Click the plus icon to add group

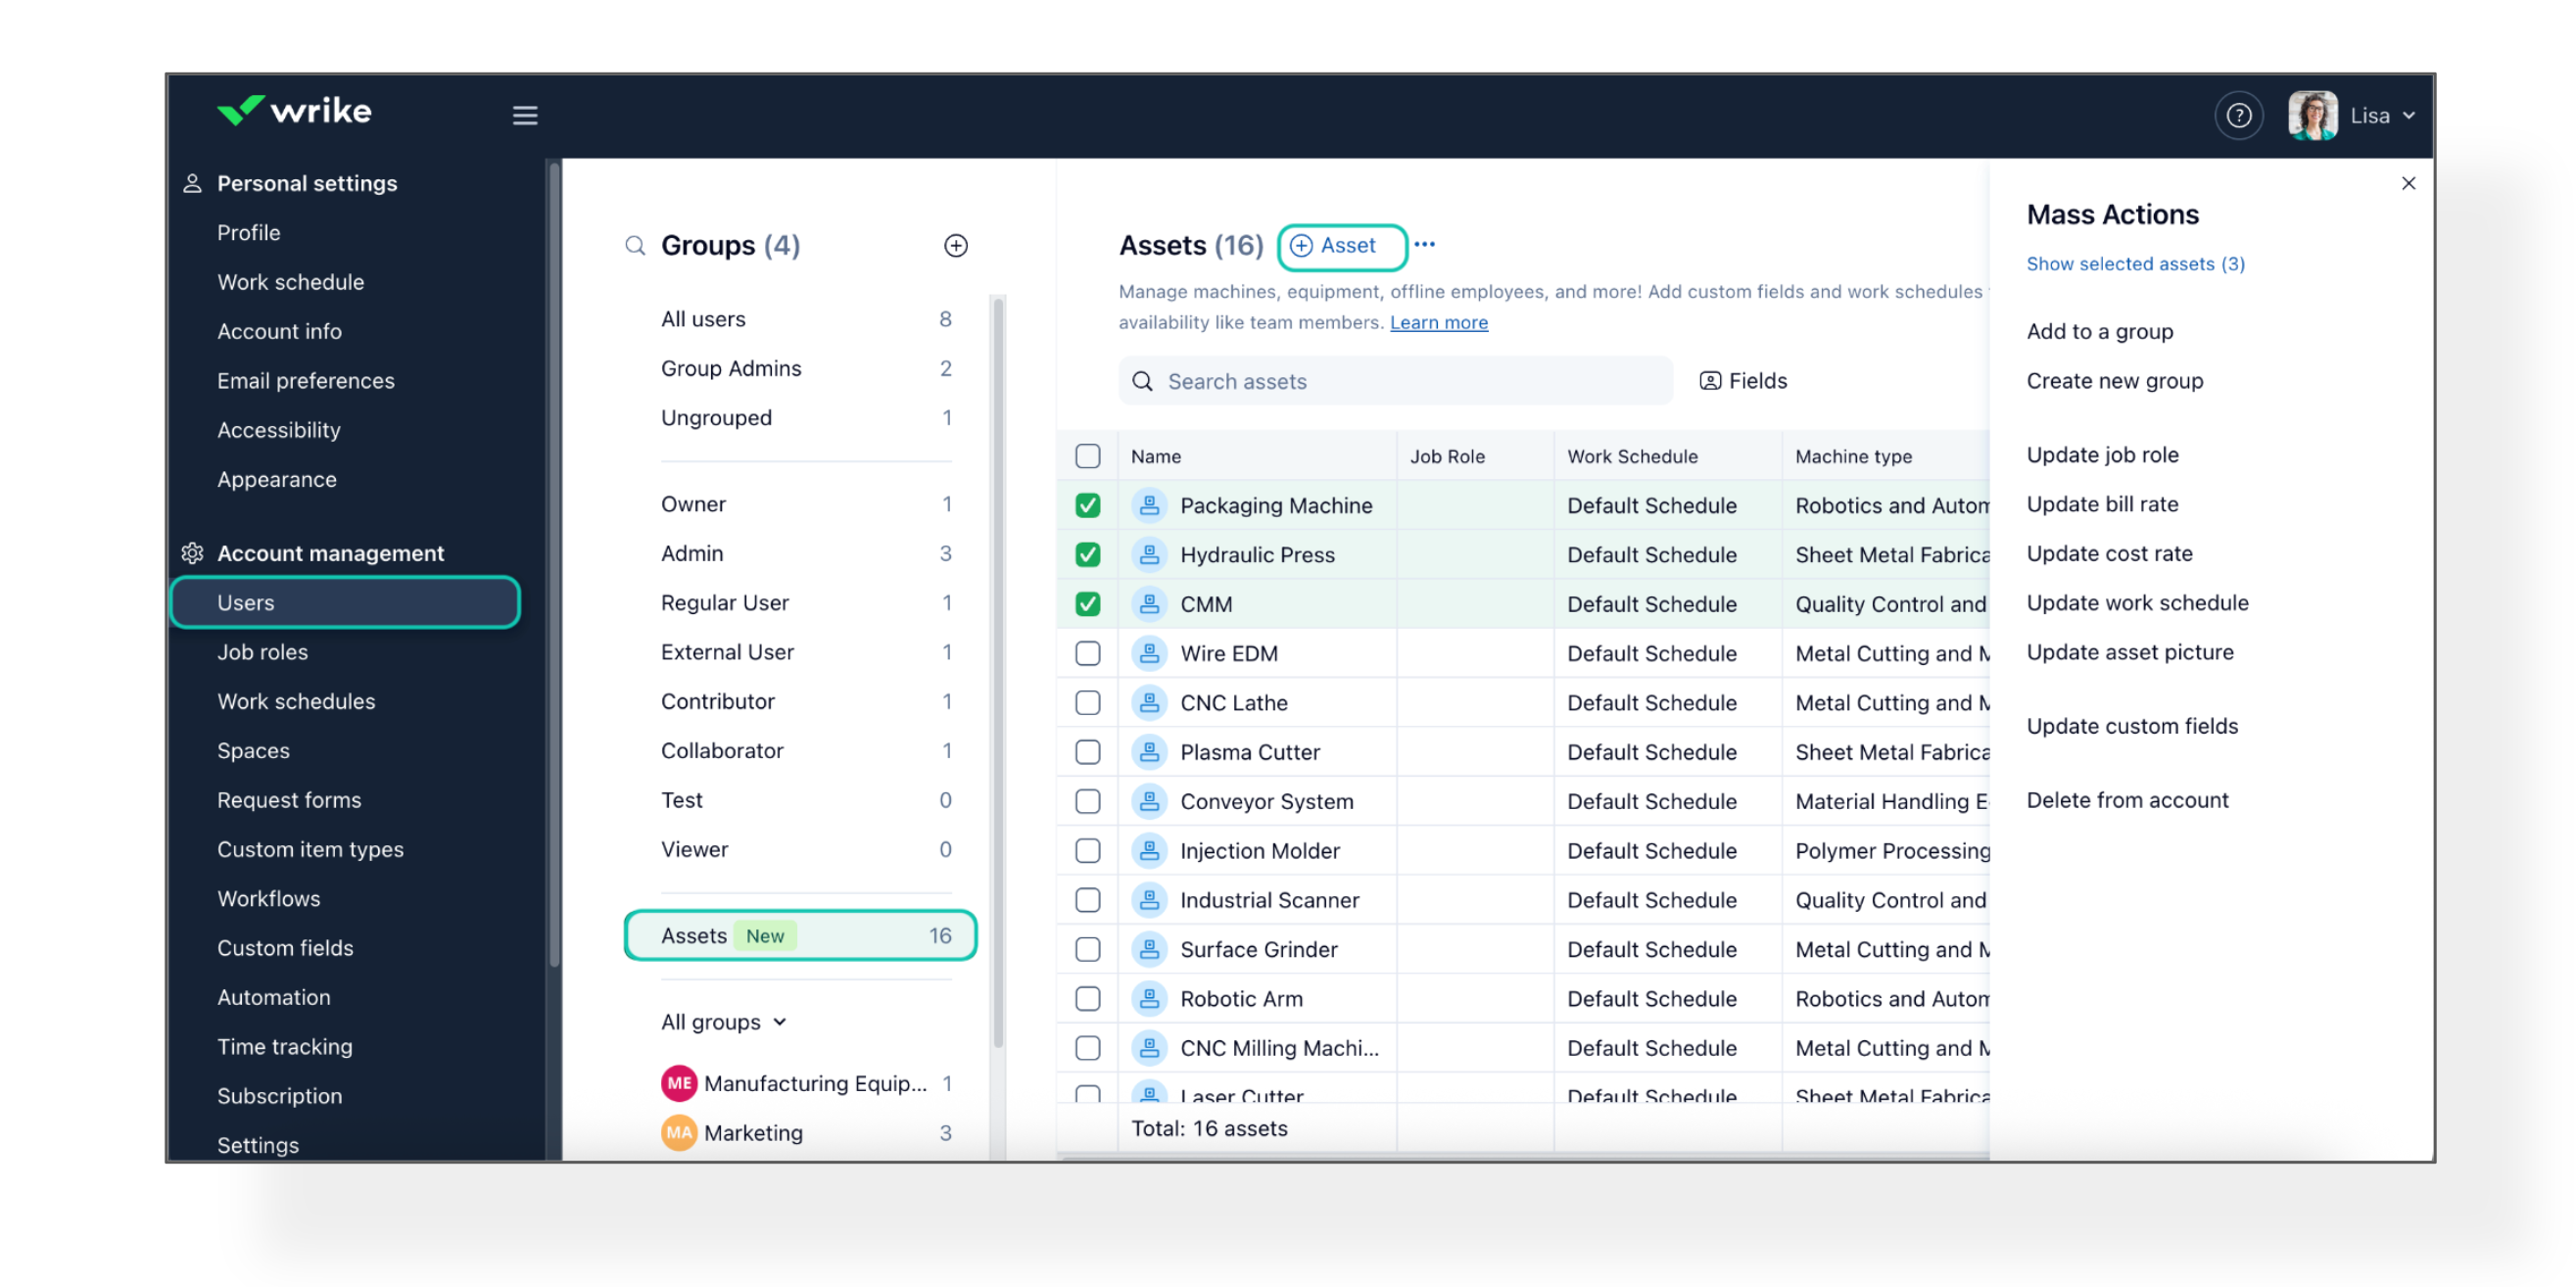(955, 246)
